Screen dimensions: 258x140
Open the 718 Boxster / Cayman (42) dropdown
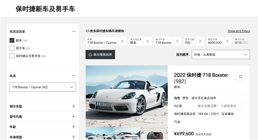pos(43,87)
